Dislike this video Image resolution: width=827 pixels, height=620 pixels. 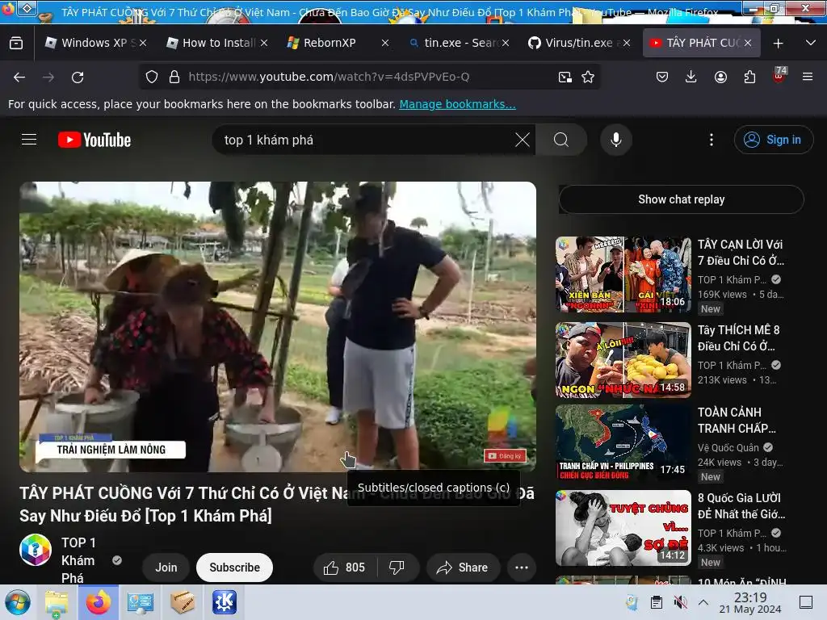tap(397, 568)
